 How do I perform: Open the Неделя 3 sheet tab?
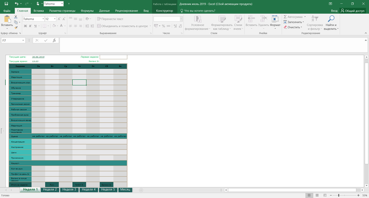coord(69,190)
